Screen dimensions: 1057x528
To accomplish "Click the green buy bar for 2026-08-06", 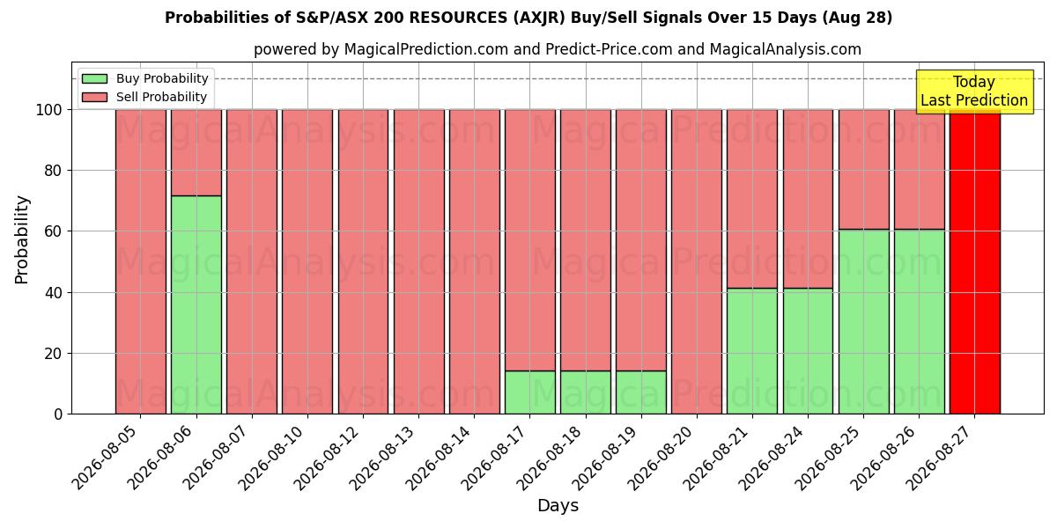I will (196, 304).
